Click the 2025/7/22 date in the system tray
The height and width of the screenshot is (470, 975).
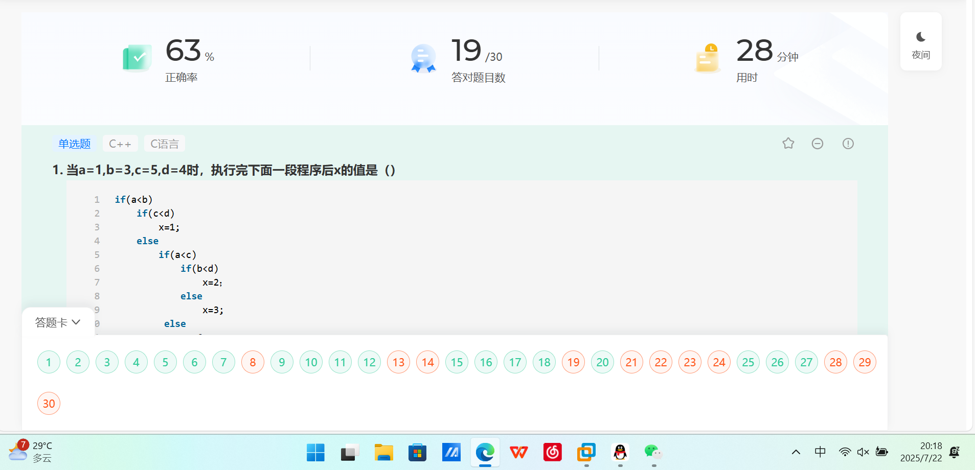pyautogui.click(x=921, y=458)
